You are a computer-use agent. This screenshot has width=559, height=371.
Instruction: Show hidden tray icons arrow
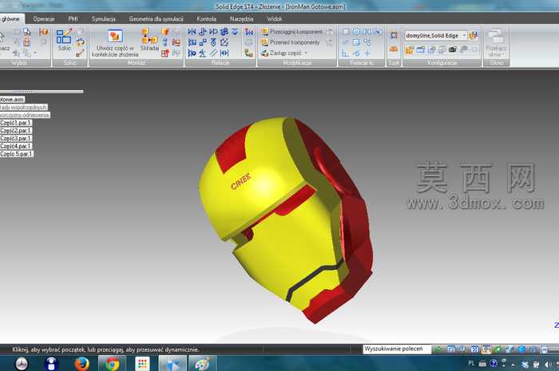(x=513, y=365)
